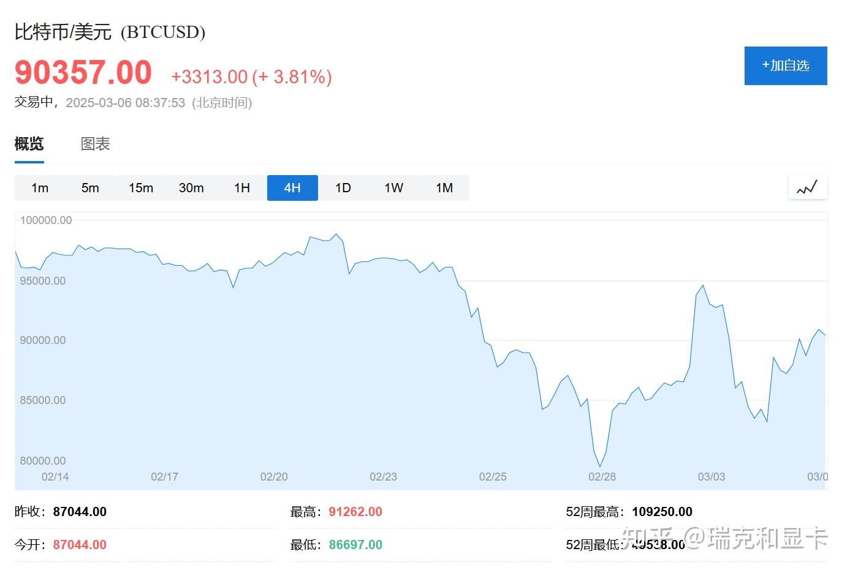Image resolution: width=850 pixels, height=573 pixels.
Task: Click the chart's lowest dip near 02/28
Action: tap(600, 466)
